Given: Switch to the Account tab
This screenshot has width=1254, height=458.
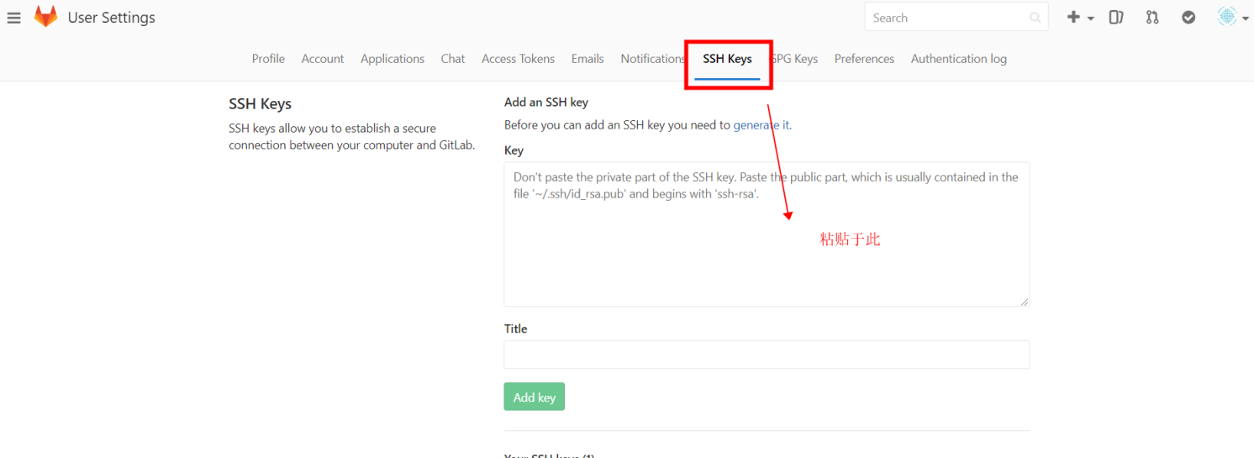Looking at the screenshot, I should (323, 59).
